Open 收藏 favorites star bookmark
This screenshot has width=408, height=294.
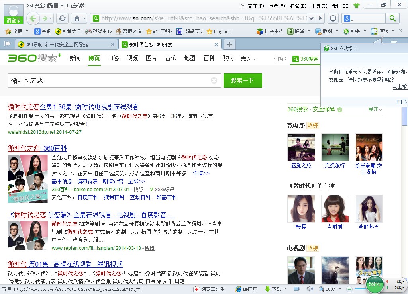click(14, 31)
